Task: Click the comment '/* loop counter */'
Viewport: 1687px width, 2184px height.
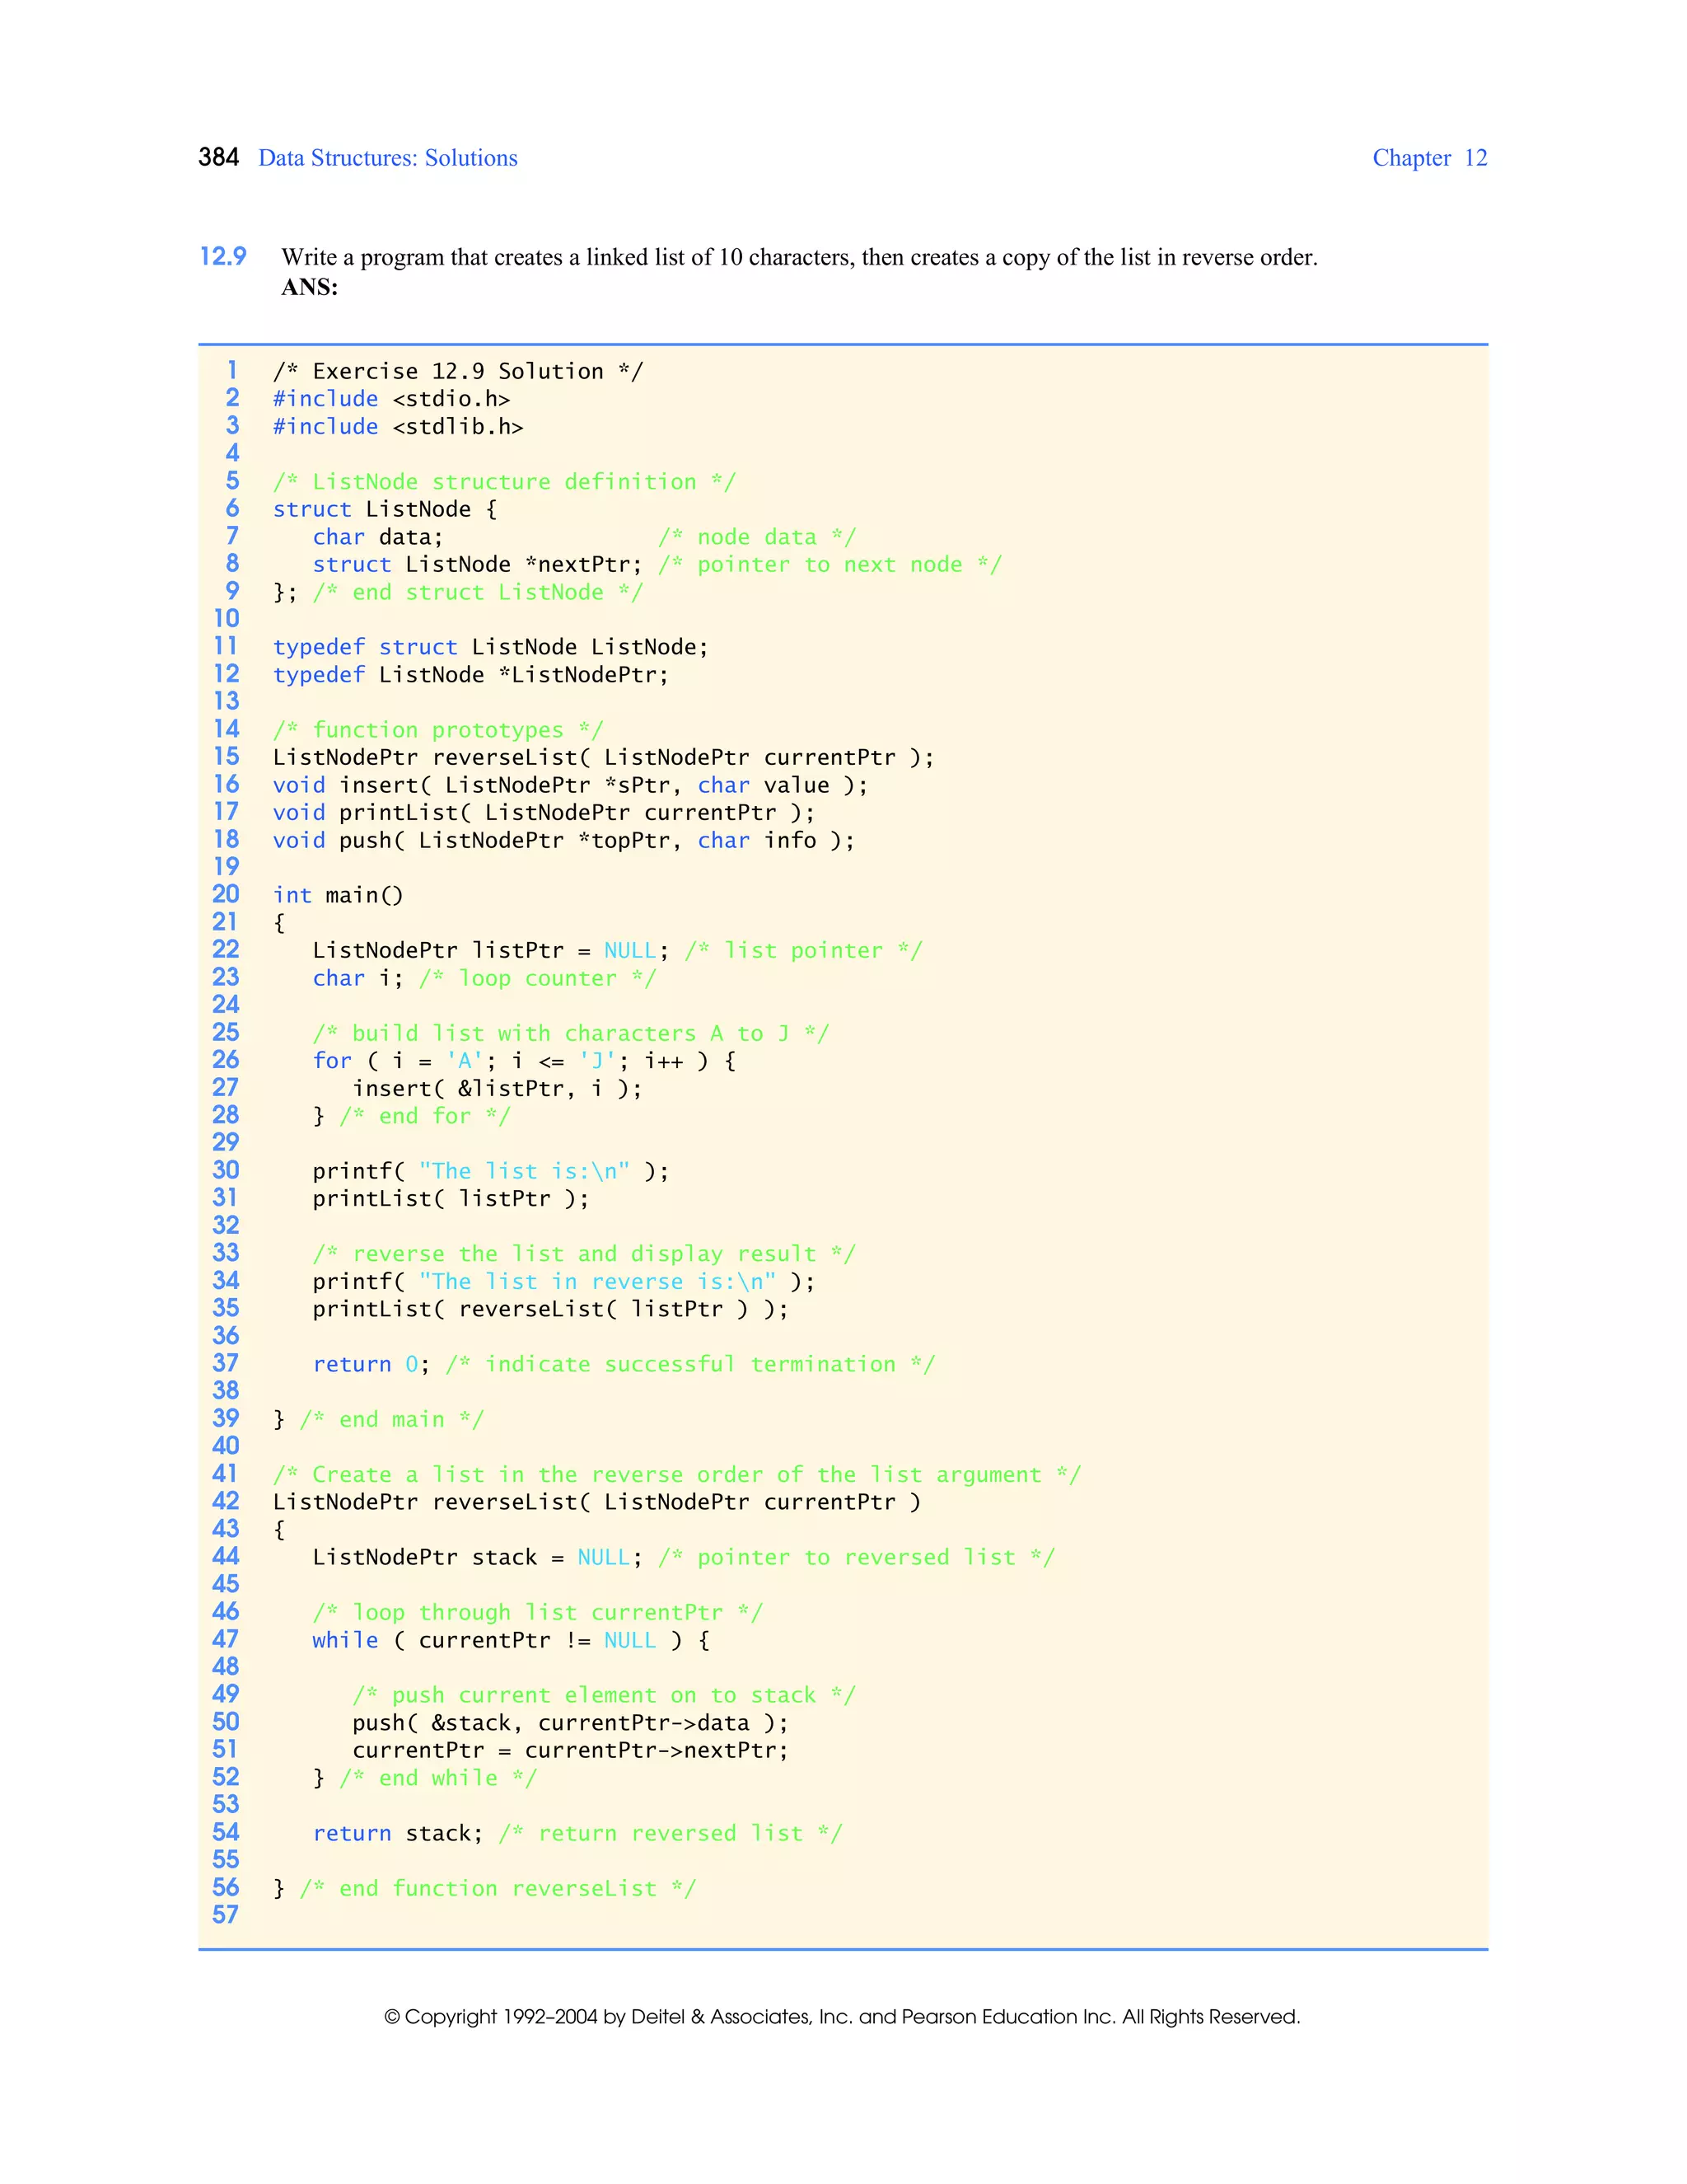Action: tap(538, 979)
